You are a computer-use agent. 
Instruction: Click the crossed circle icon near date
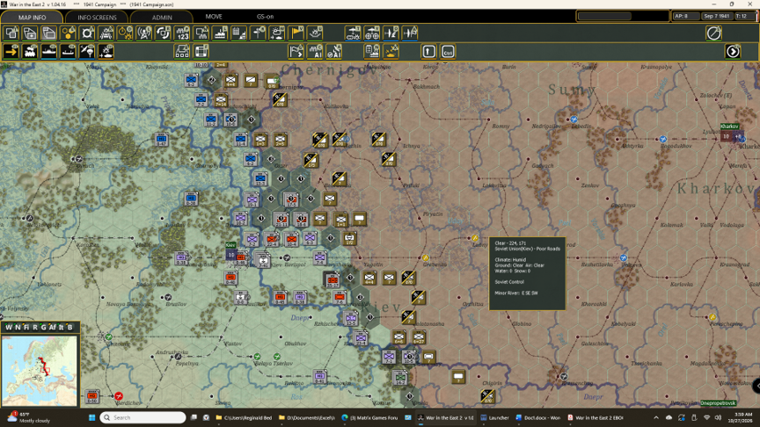tap(713, 33)
